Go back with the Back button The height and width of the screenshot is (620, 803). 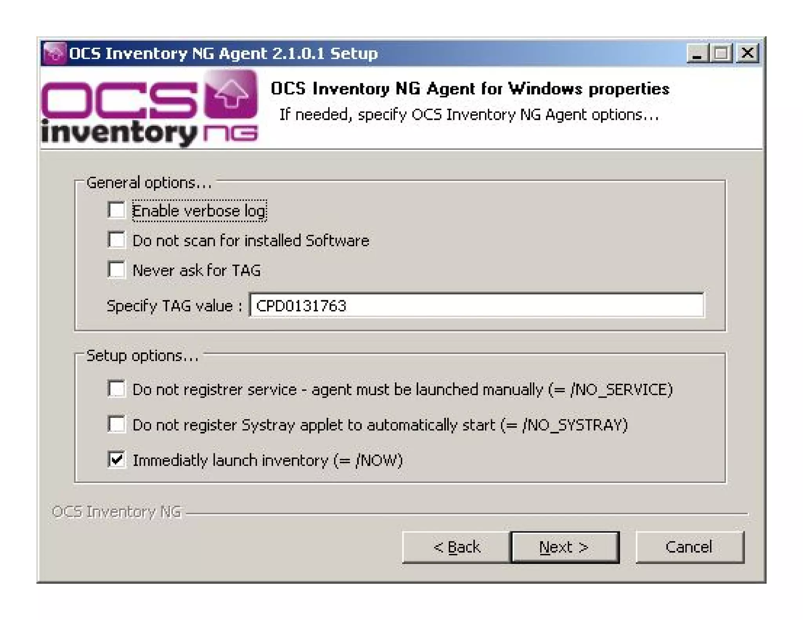click(x=456, y=547)
